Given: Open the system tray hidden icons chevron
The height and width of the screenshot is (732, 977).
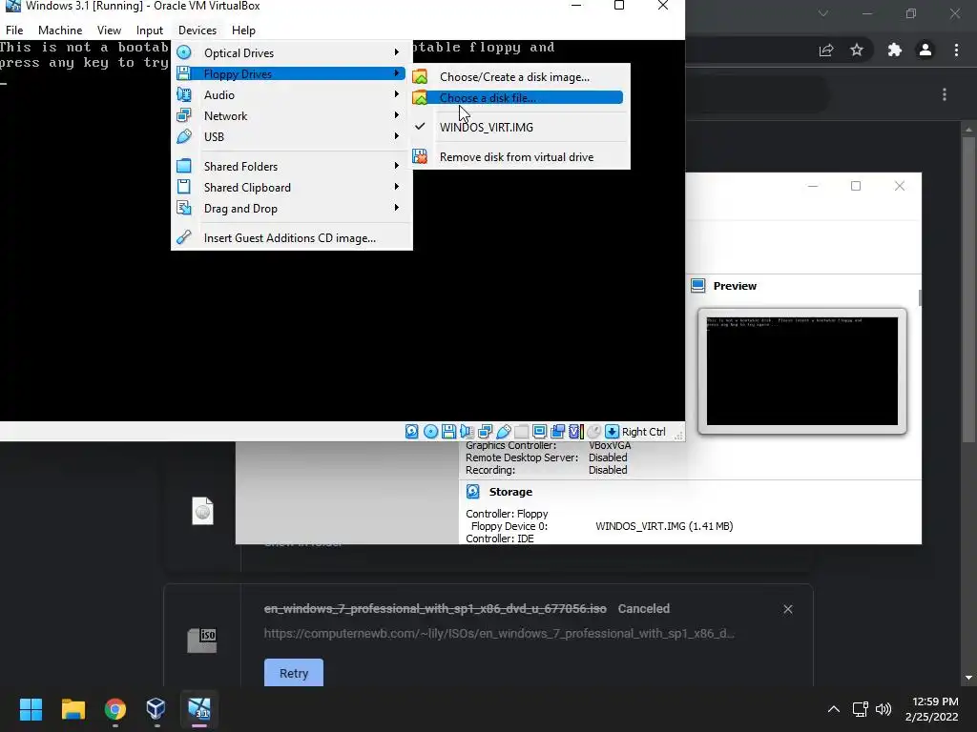Looking at the screenshot, I should tap(834, 709).
